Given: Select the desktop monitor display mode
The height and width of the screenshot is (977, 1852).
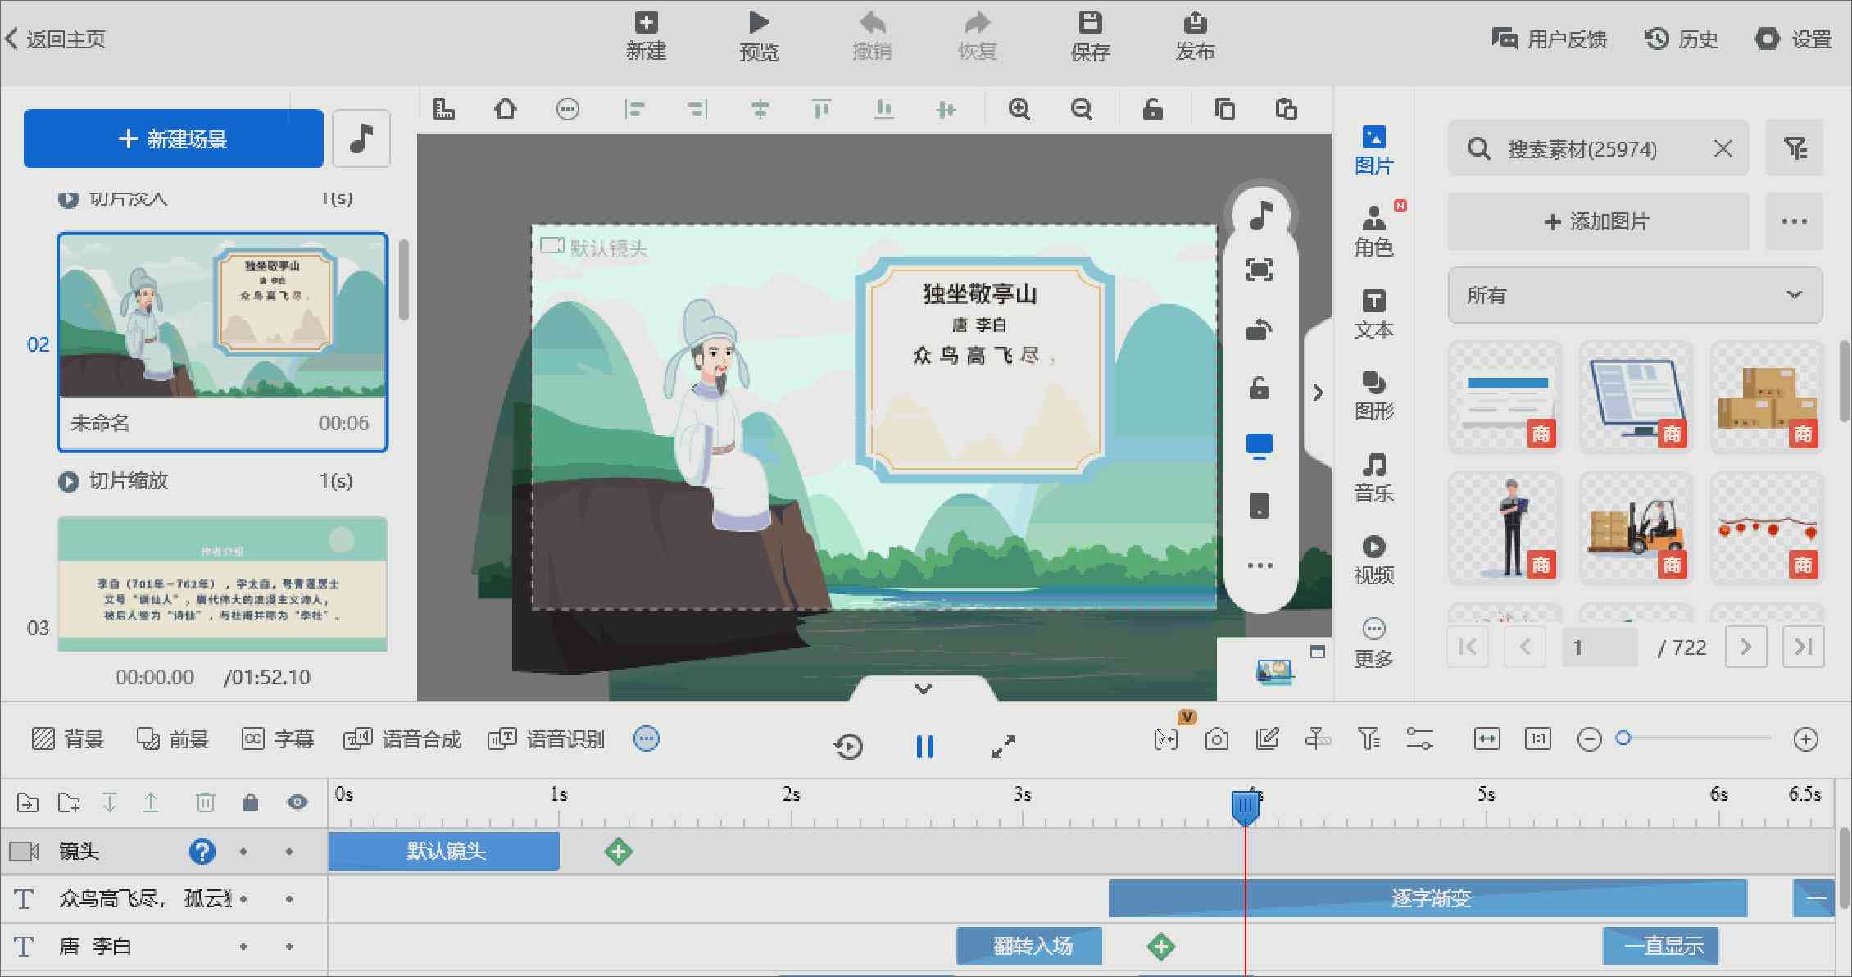Looking at the screenshot, I should pos(1260,447).
